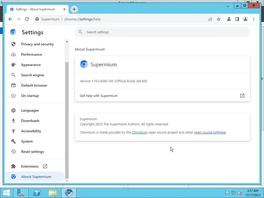Open the Windows Start button

point(6,193)
